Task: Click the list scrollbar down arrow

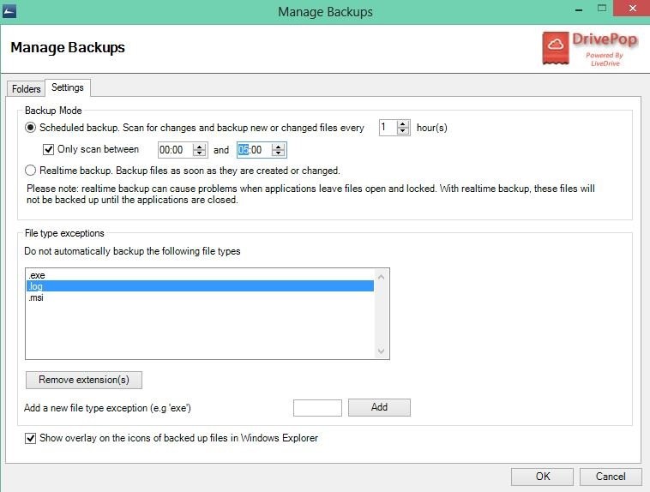Action: coord(382,351)
